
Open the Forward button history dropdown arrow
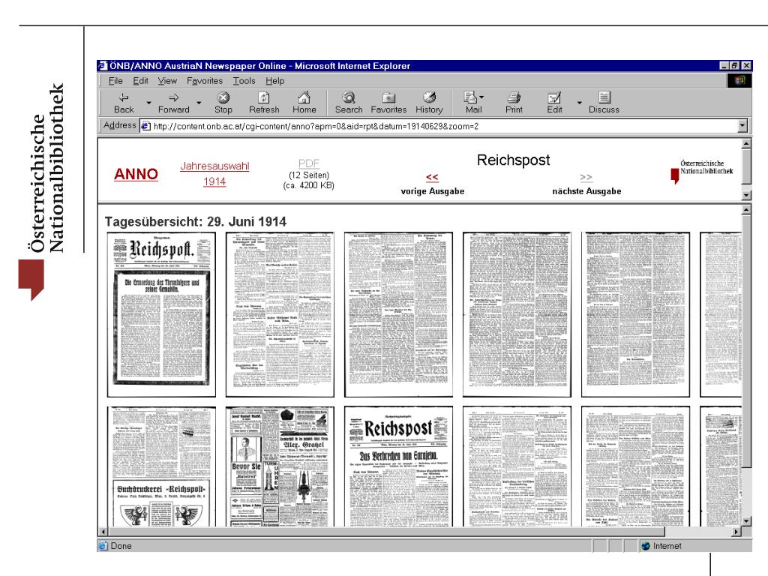[198, 103]
